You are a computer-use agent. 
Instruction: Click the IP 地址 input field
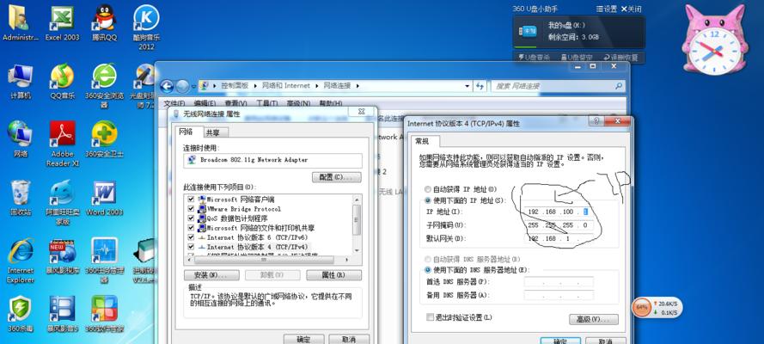coord(559,212)
